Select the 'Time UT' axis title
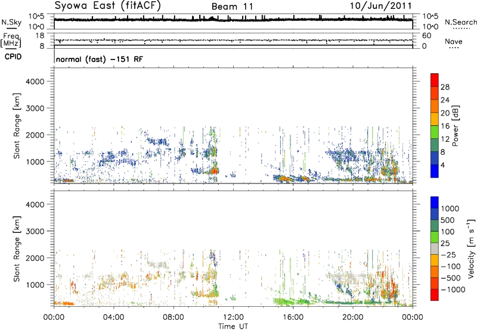 (x=233, y=326)
